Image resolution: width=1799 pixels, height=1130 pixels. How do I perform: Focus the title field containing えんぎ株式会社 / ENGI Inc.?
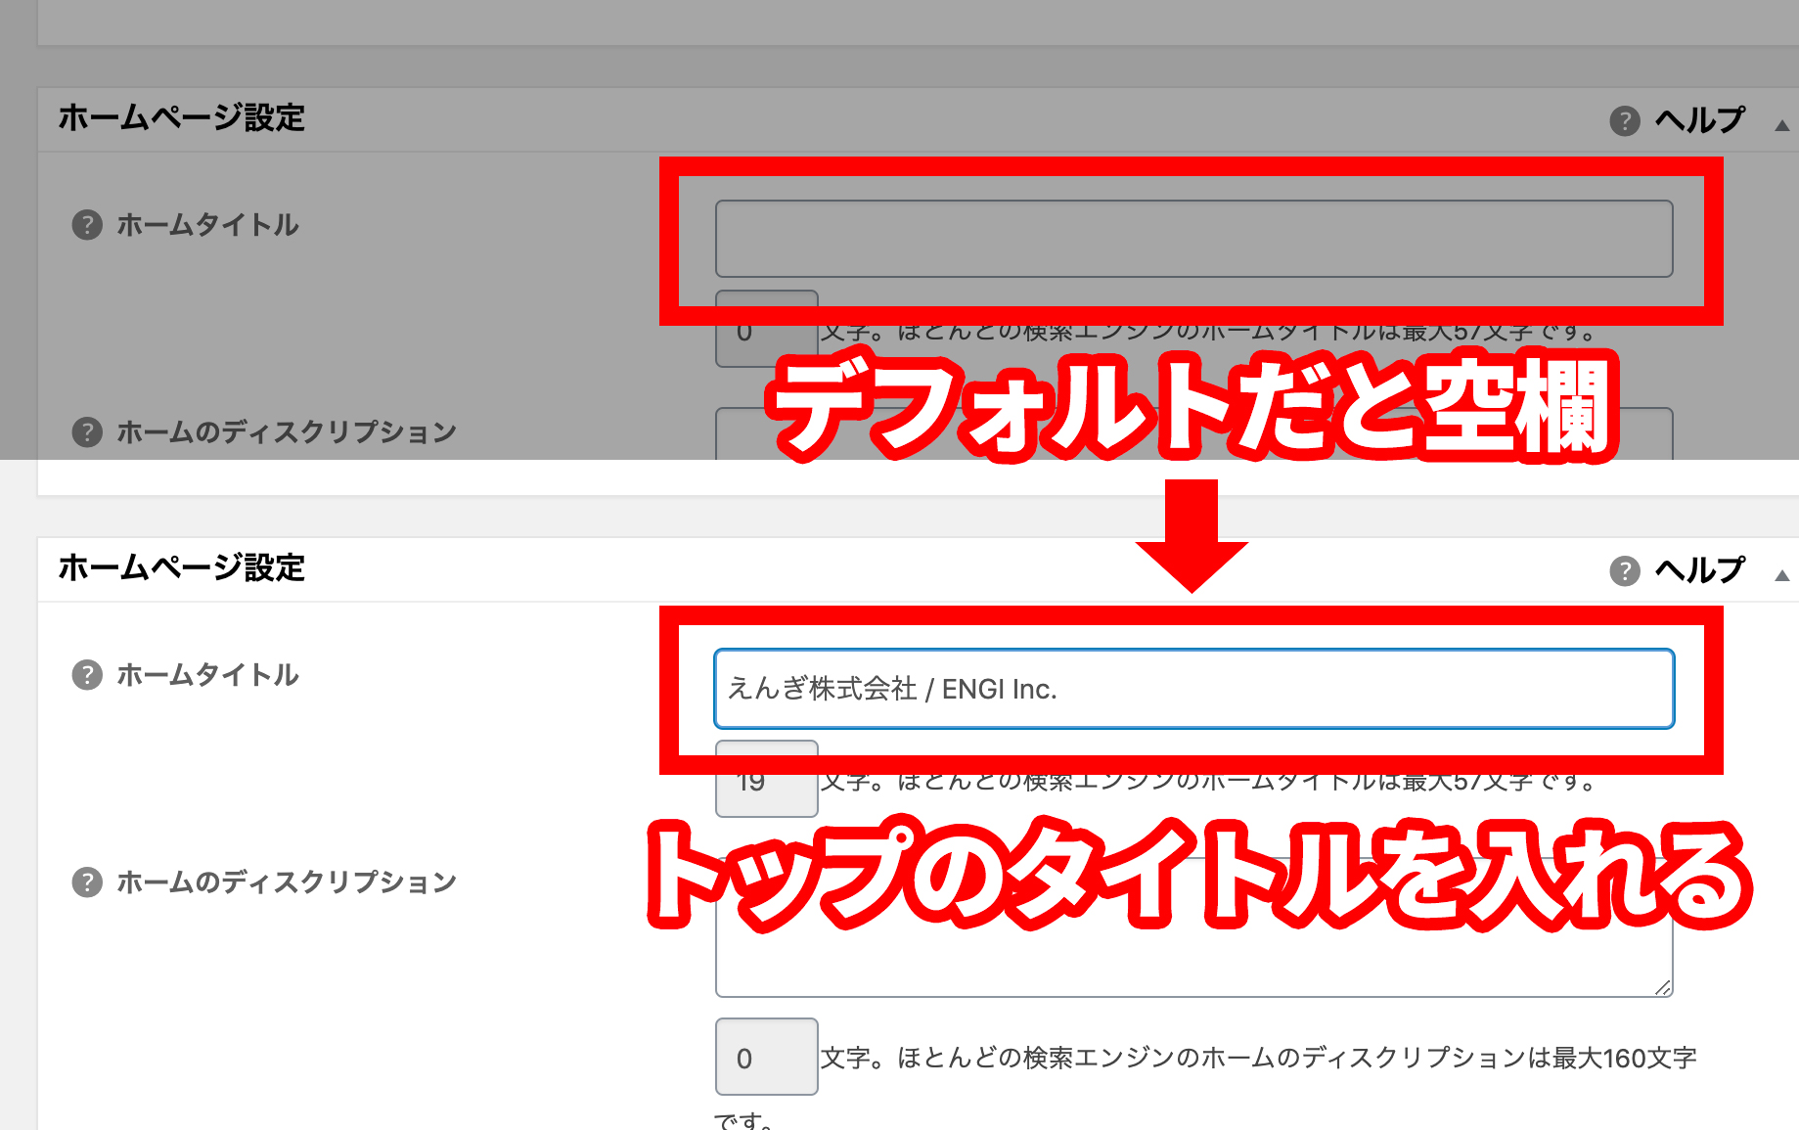tap(1192, 689)
